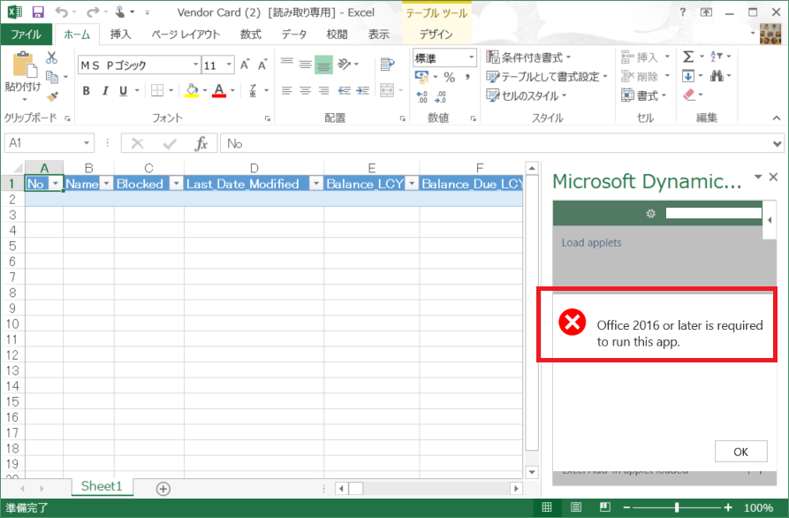Click OK in the Office 2016 error dialog
This screenshot has height=518, width=789.
pos(740,452)
